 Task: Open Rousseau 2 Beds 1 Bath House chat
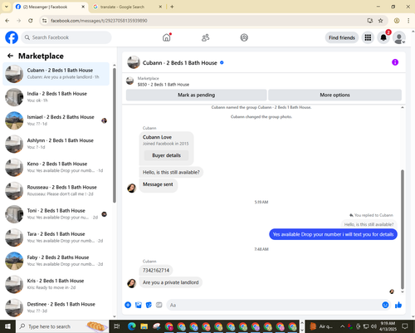(56, 190)
